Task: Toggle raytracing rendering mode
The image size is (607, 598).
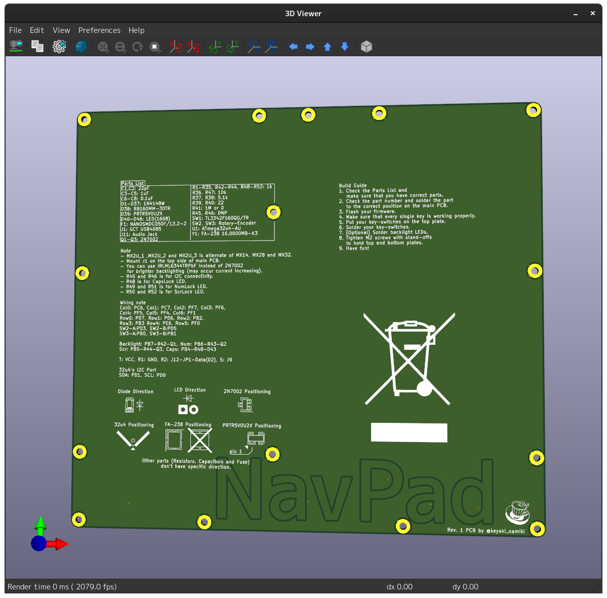Action: [81, 46]
